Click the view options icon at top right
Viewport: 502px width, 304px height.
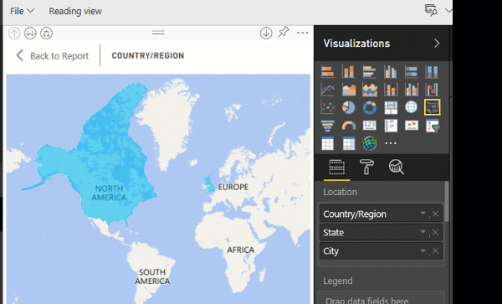[x=431, y=10]
